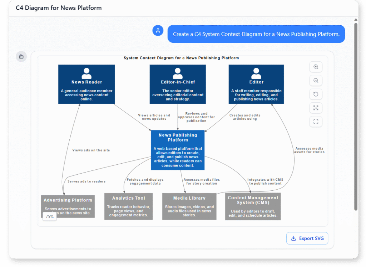The image size is (366, 267).
Task: Select the Editor actor box
Action: pos(256,84)
